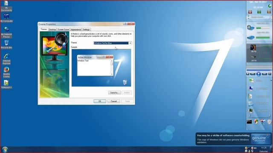Click the red security shield tray icon
This screenshot has height=153, width=273.
point(252,148)
